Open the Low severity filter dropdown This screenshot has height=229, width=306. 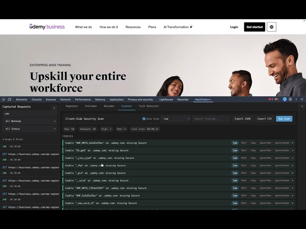[176, 119]
